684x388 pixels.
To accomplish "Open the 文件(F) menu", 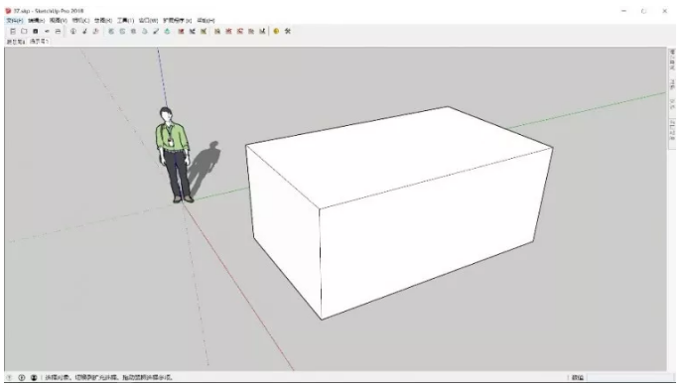I will (14, 21).
